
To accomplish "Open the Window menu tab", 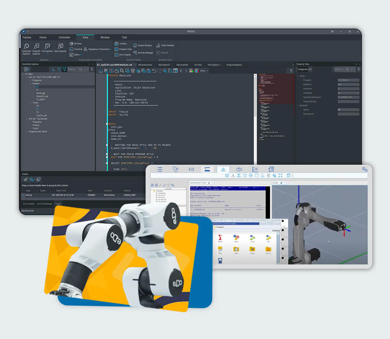I will coord(105,38).
